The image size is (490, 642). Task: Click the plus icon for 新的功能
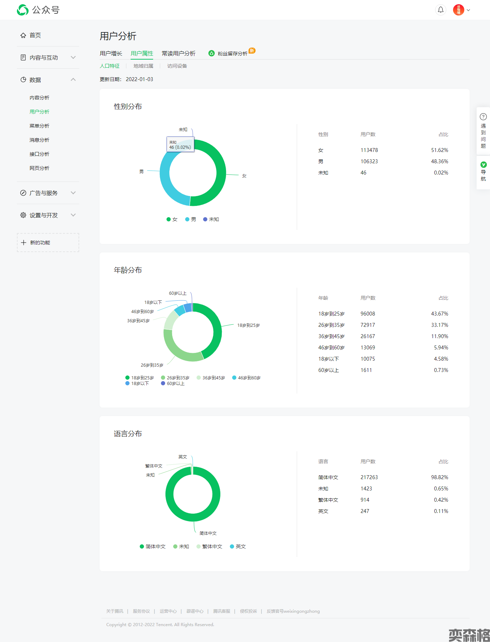[x=24, y=243]
